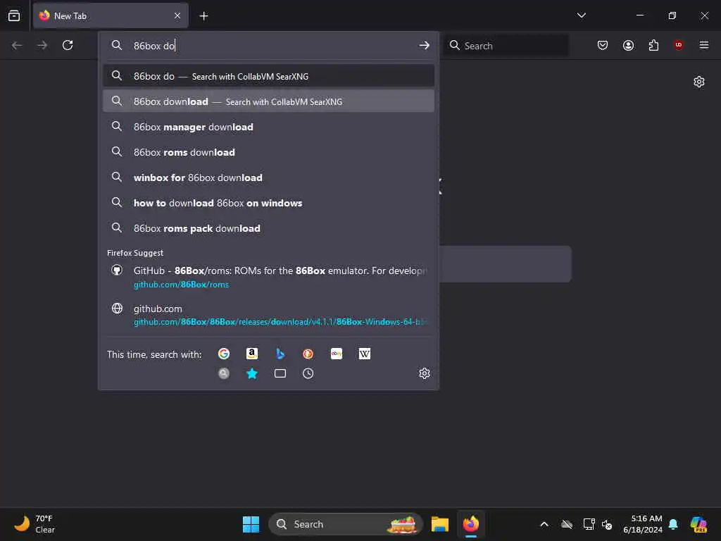Pick 'how to download 86box on windows'
Screen dimensions: 721x541
(268, 202)
